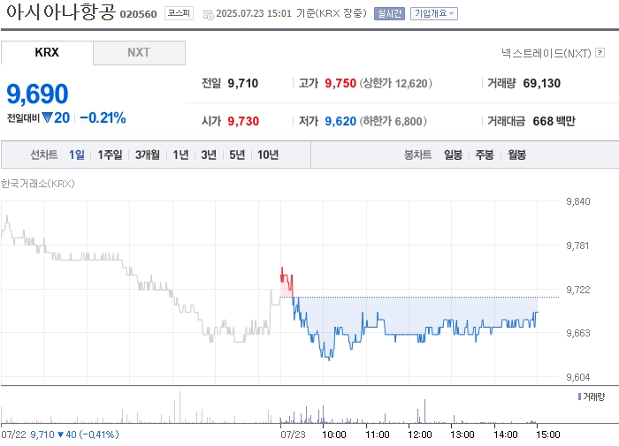Click the 저가 value 9,620
Screen dimensions: 619x446
[340, 121]
